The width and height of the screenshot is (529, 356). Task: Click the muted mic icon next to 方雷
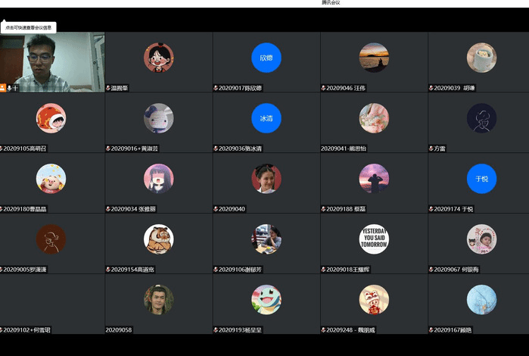(431, 148)
